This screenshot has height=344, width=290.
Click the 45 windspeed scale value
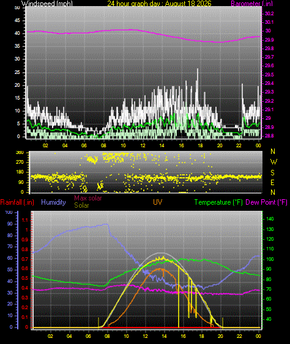[17, 20]
